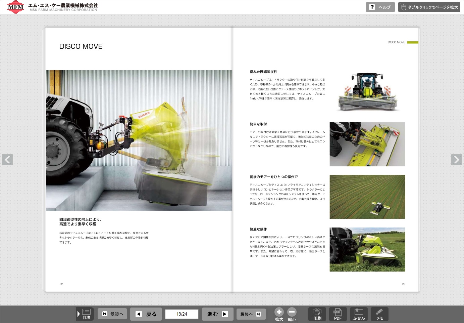
Task: Click the mower in grass field image
Action: tap(367, 249)
